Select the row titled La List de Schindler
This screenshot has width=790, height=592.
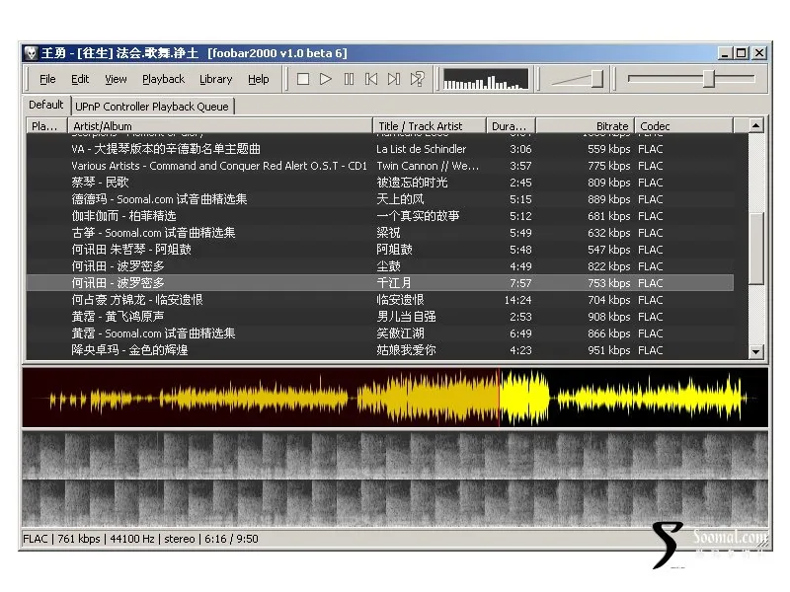380,149
